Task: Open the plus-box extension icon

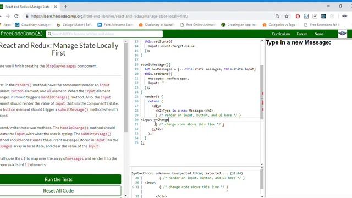Action: pos(315,16)
